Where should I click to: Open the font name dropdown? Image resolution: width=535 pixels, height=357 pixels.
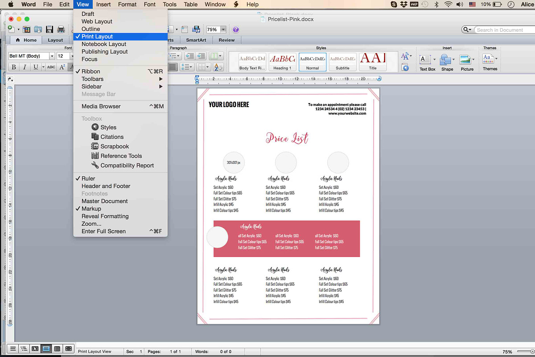52,56
